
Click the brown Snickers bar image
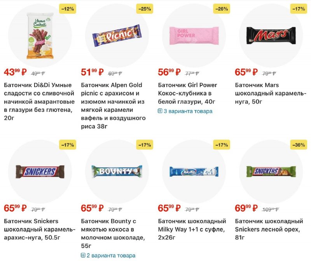(x=40, y=172)
